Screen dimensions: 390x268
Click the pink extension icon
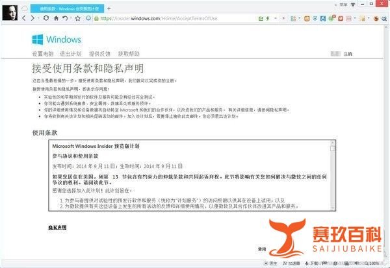point(348,19)
